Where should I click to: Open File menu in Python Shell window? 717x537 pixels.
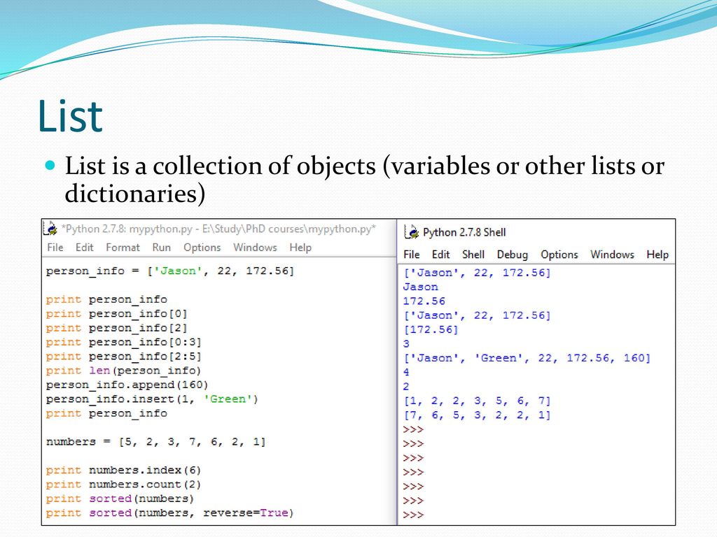coord(412,255)
